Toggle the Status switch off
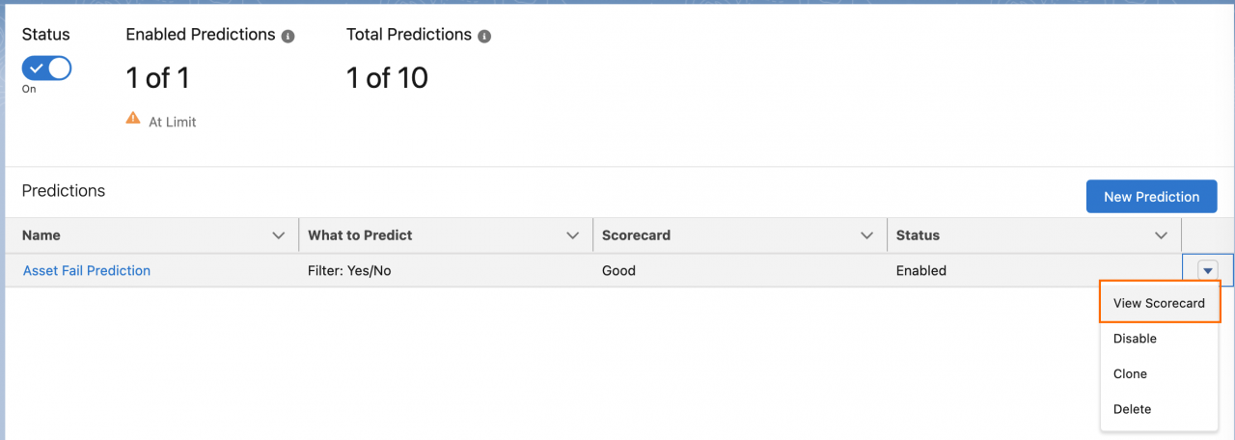The width and height of the screenshot is (1235, 440). pyautogui.click(x=46, y=69)
